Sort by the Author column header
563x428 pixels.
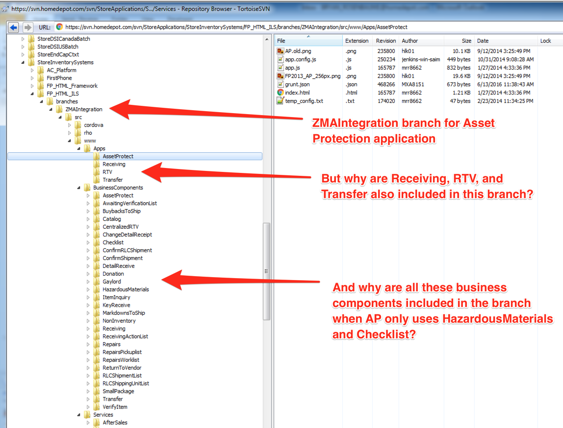coord(421,41)
